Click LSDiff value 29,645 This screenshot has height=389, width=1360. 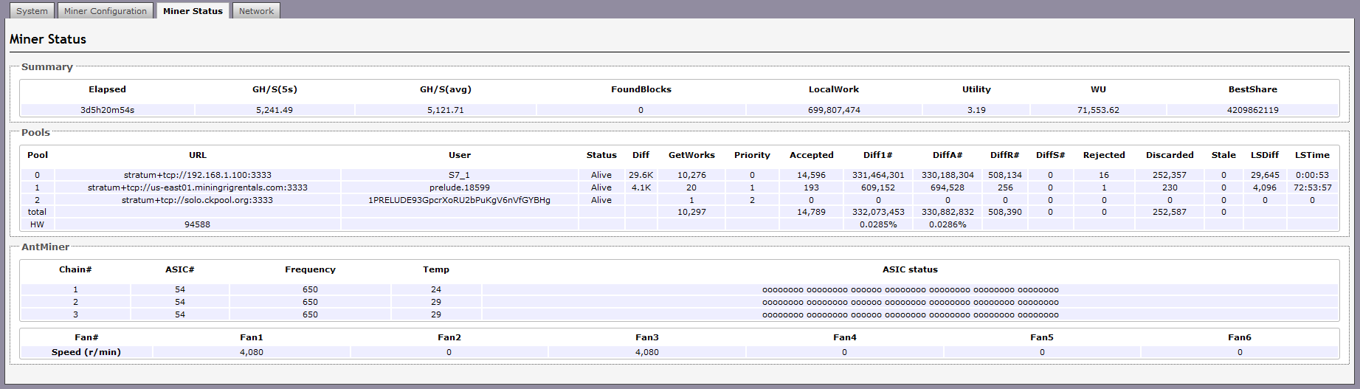(x=1265, y=175)
